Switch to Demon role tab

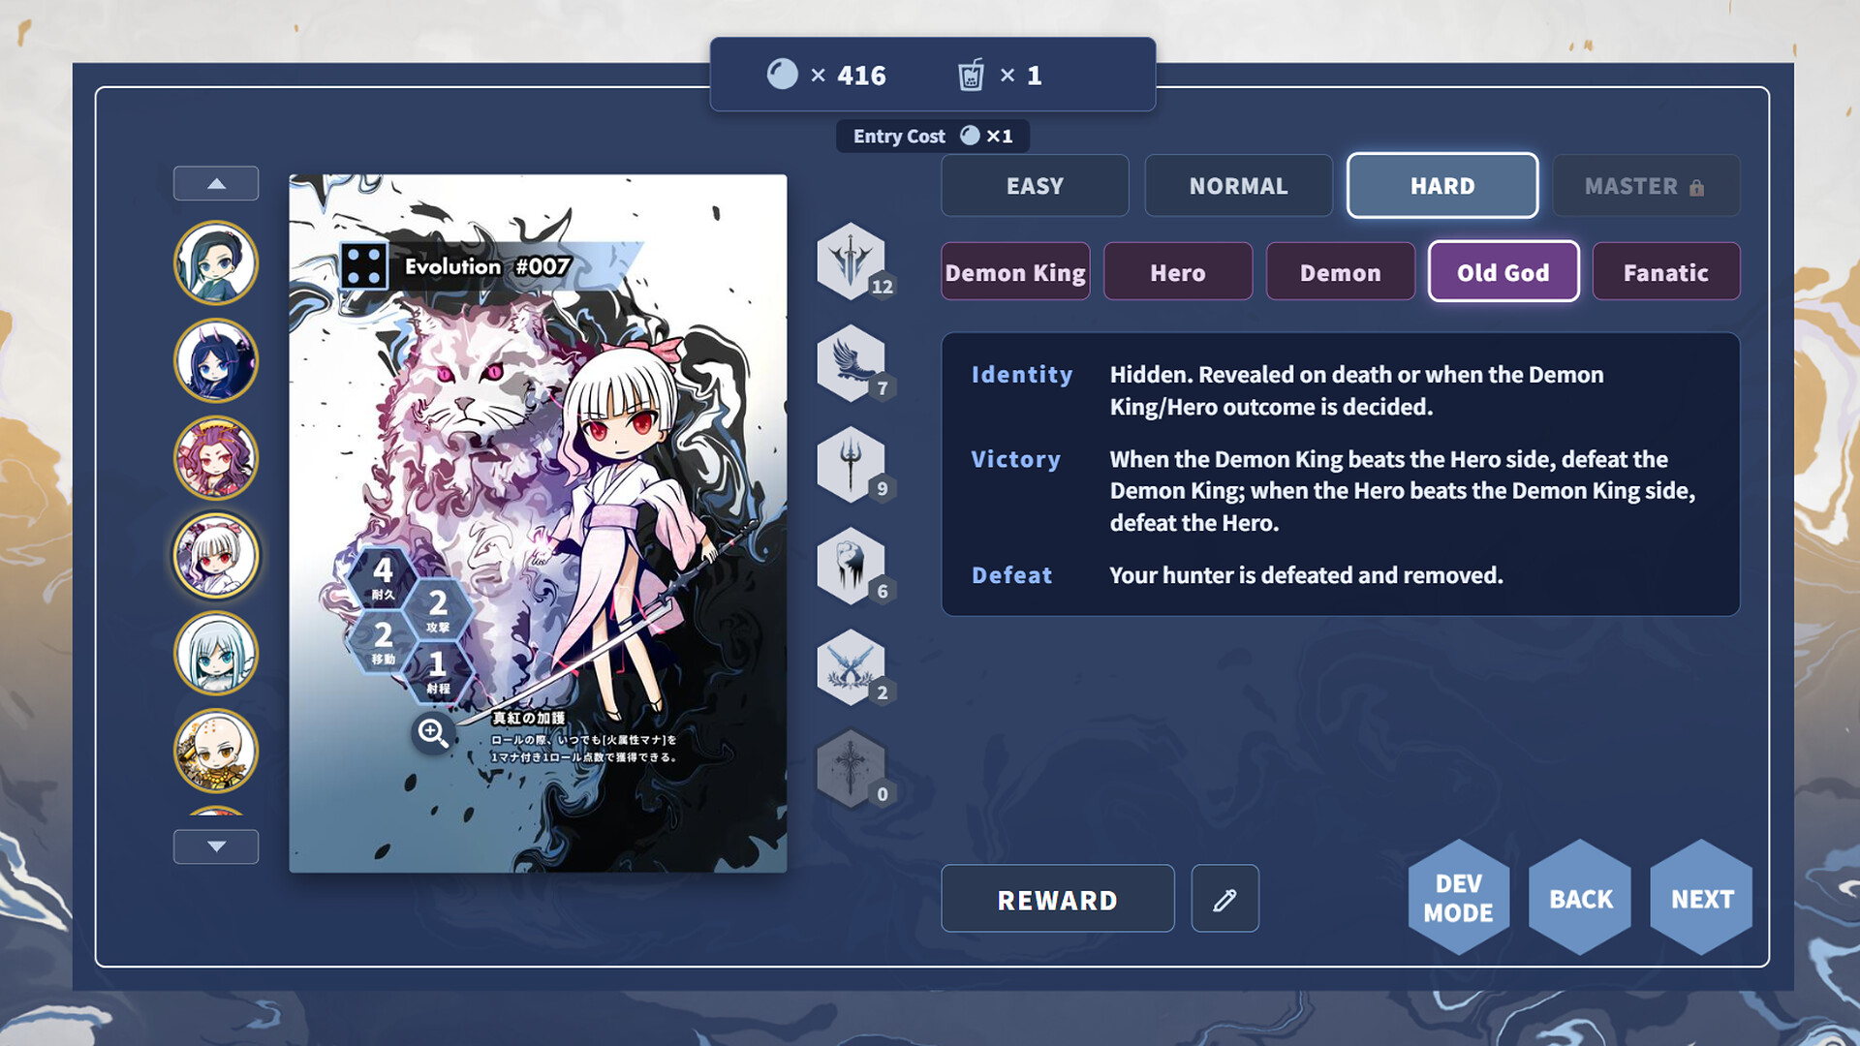[1341, 272]
